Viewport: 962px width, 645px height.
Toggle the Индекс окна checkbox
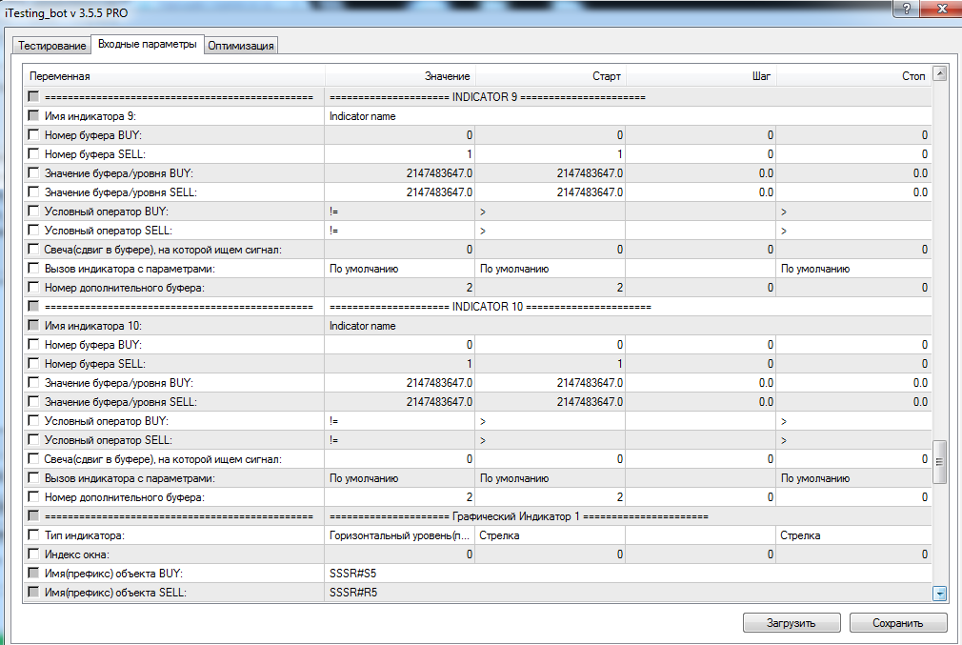point(34,554)
